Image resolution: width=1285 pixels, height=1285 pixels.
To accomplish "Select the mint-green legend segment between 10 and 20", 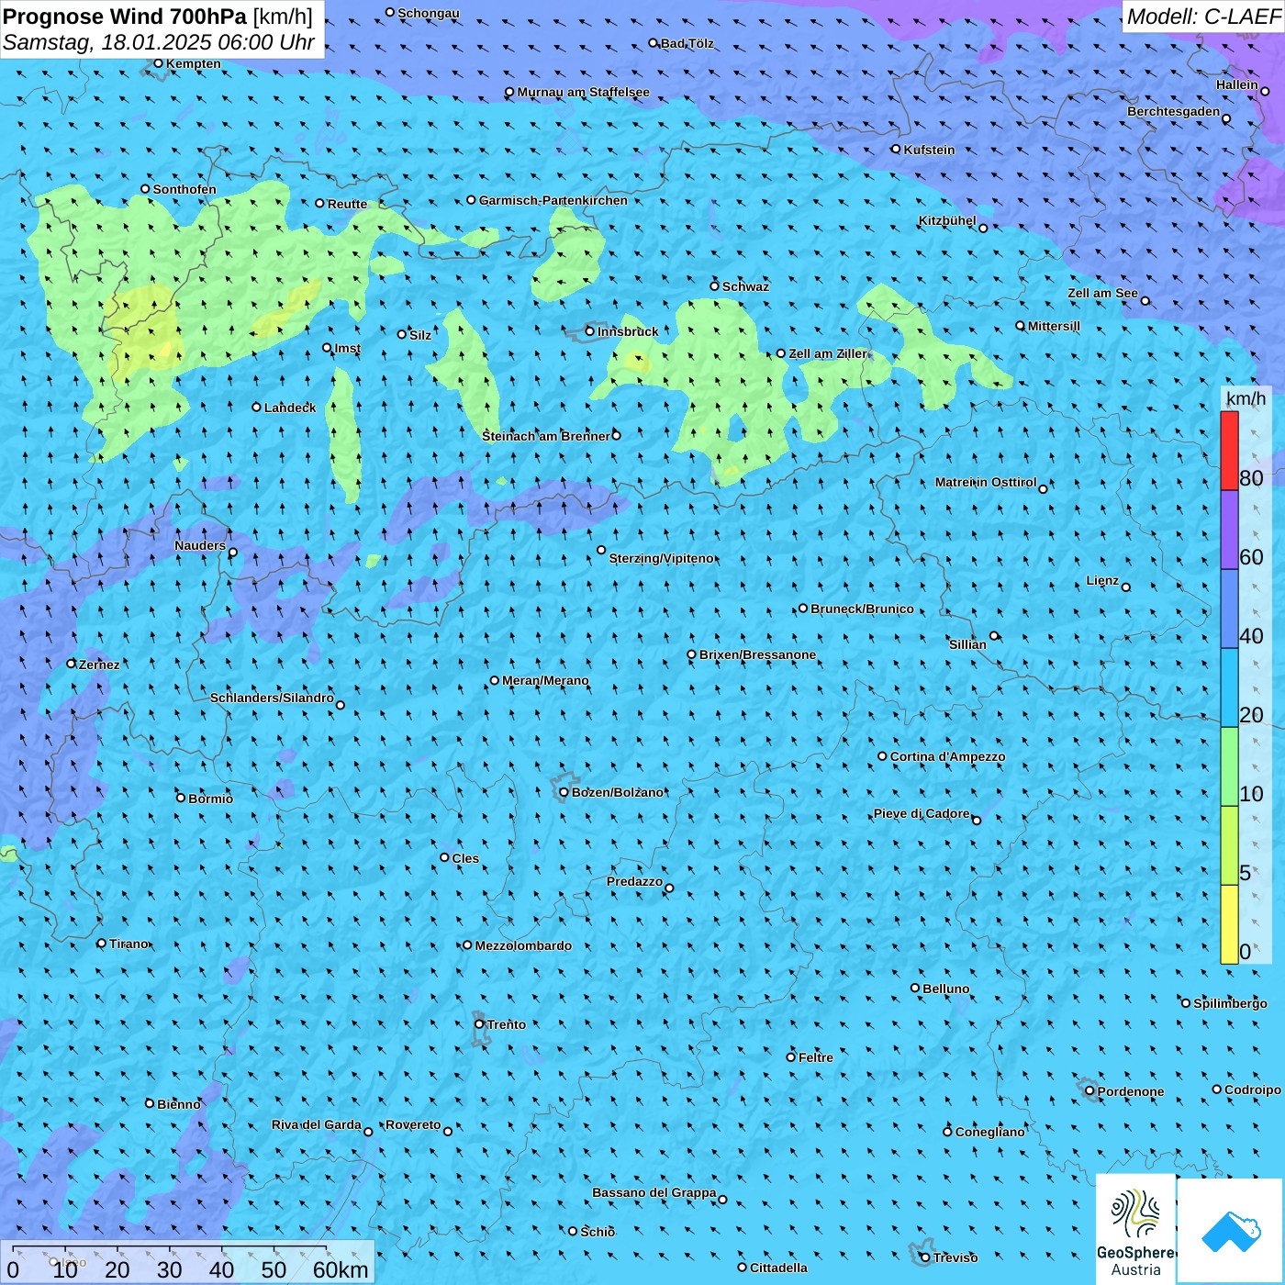I will (1229, 766).
